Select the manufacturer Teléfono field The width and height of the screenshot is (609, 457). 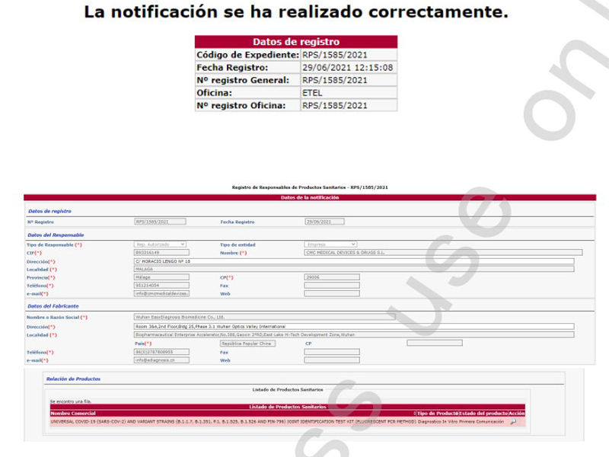pos(161,352)
